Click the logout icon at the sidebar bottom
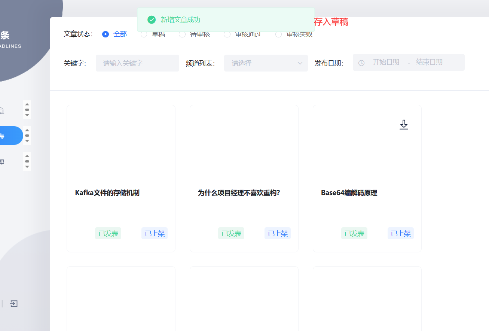The width and height of the screenshot is (489, 331). (14, 304)
